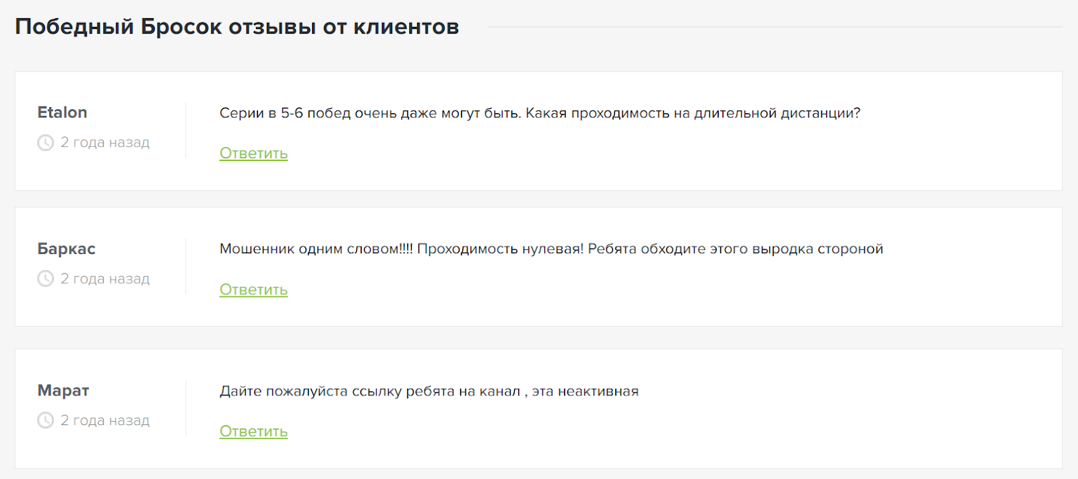
Task: Reply to Марат's comment via Ответить
Action: (x=253, y=431)
